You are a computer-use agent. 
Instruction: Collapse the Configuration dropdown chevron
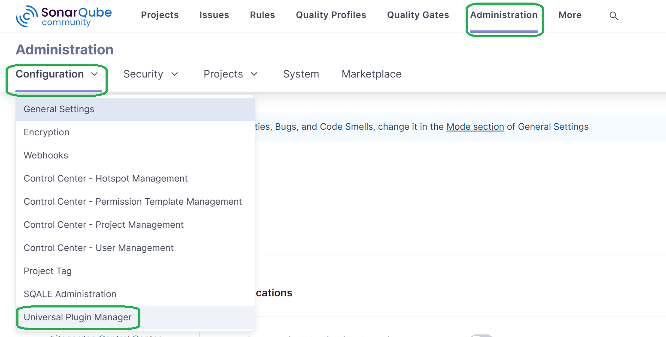94,74
